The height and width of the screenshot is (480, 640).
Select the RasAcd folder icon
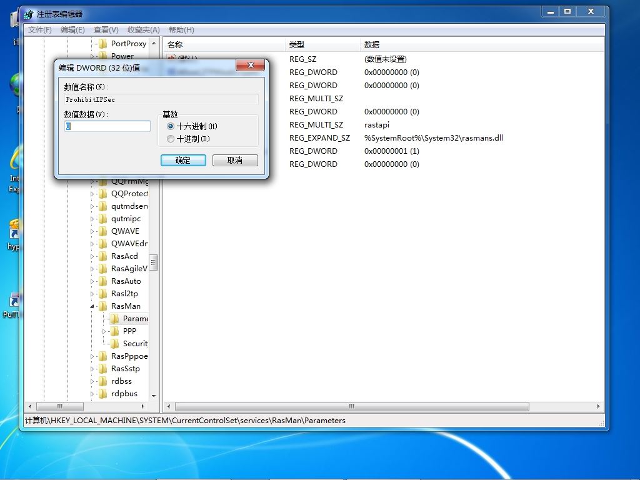103,256
